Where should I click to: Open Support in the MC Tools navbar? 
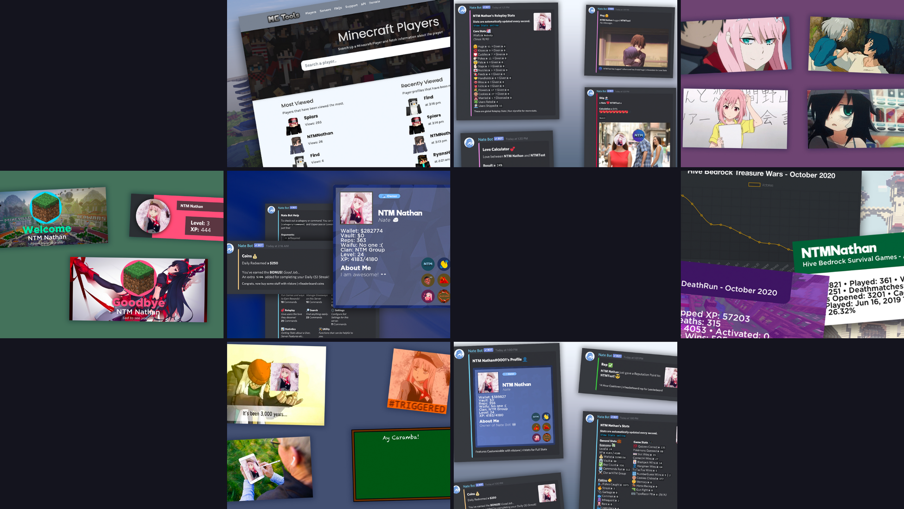[x=351, y=6]
